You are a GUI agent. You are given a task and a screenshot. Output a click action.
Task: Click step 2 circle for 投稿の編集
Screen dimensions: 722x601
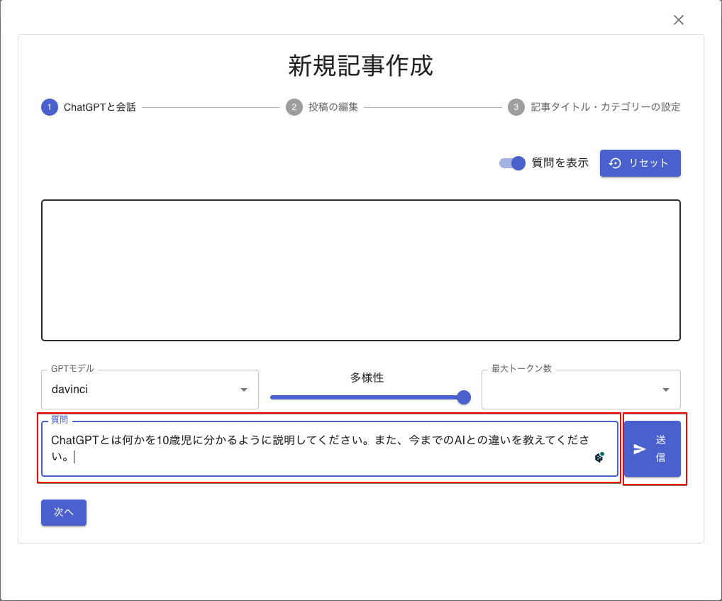[x=294, y=107]
